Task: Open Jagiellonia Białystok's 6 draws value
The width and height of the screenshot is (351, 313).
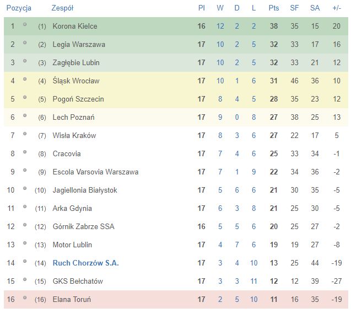Action: click(x=237, y=190)
